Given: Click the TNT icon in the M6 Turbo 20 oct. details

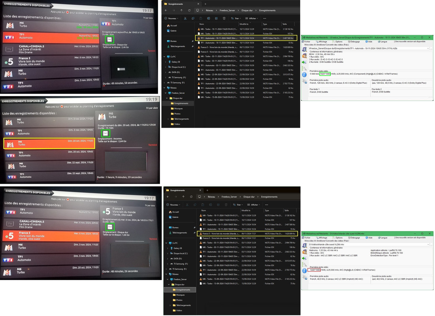Looking at the screenshot, I should click(105, 134).
